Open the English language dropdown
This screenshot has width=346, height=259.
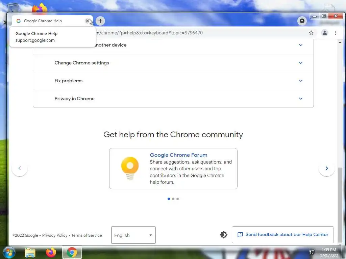pyautogui.click(x=133, y=235)
